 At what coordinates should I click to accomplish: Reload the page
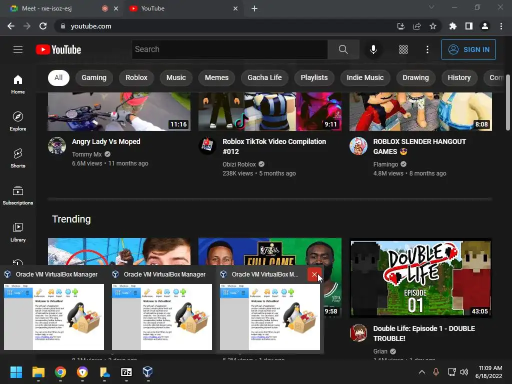click(x=43, y=26)
